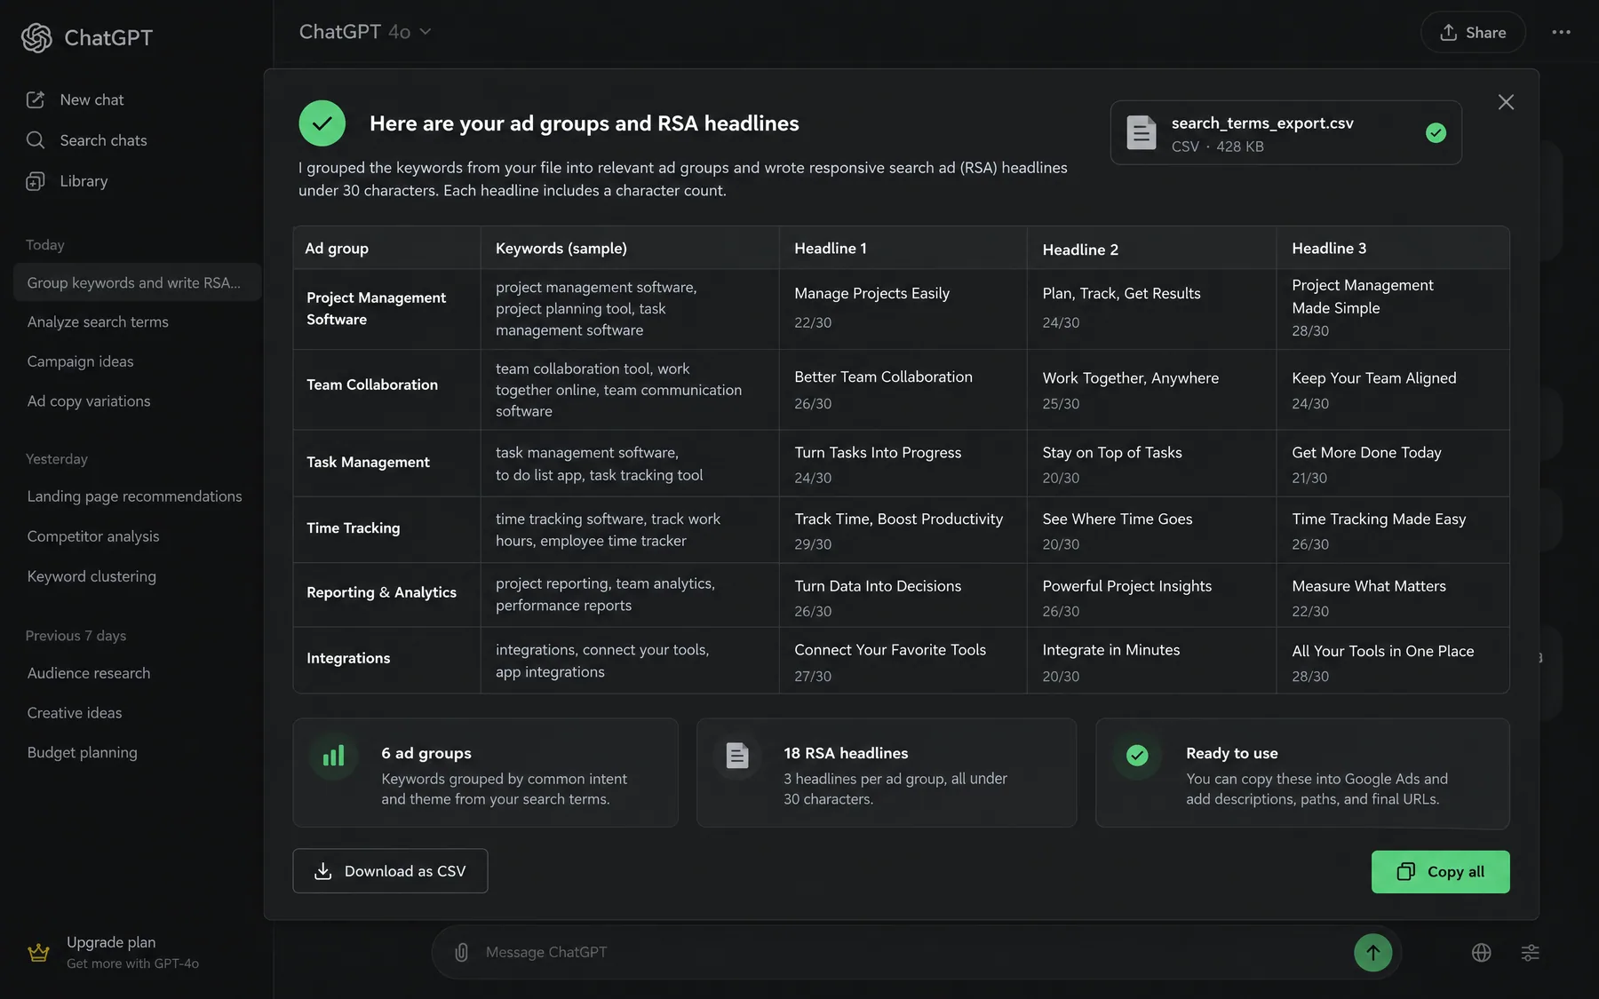Click the Upgrade plan link
This screenshot has height=999, width=1599.
[111, 942]
